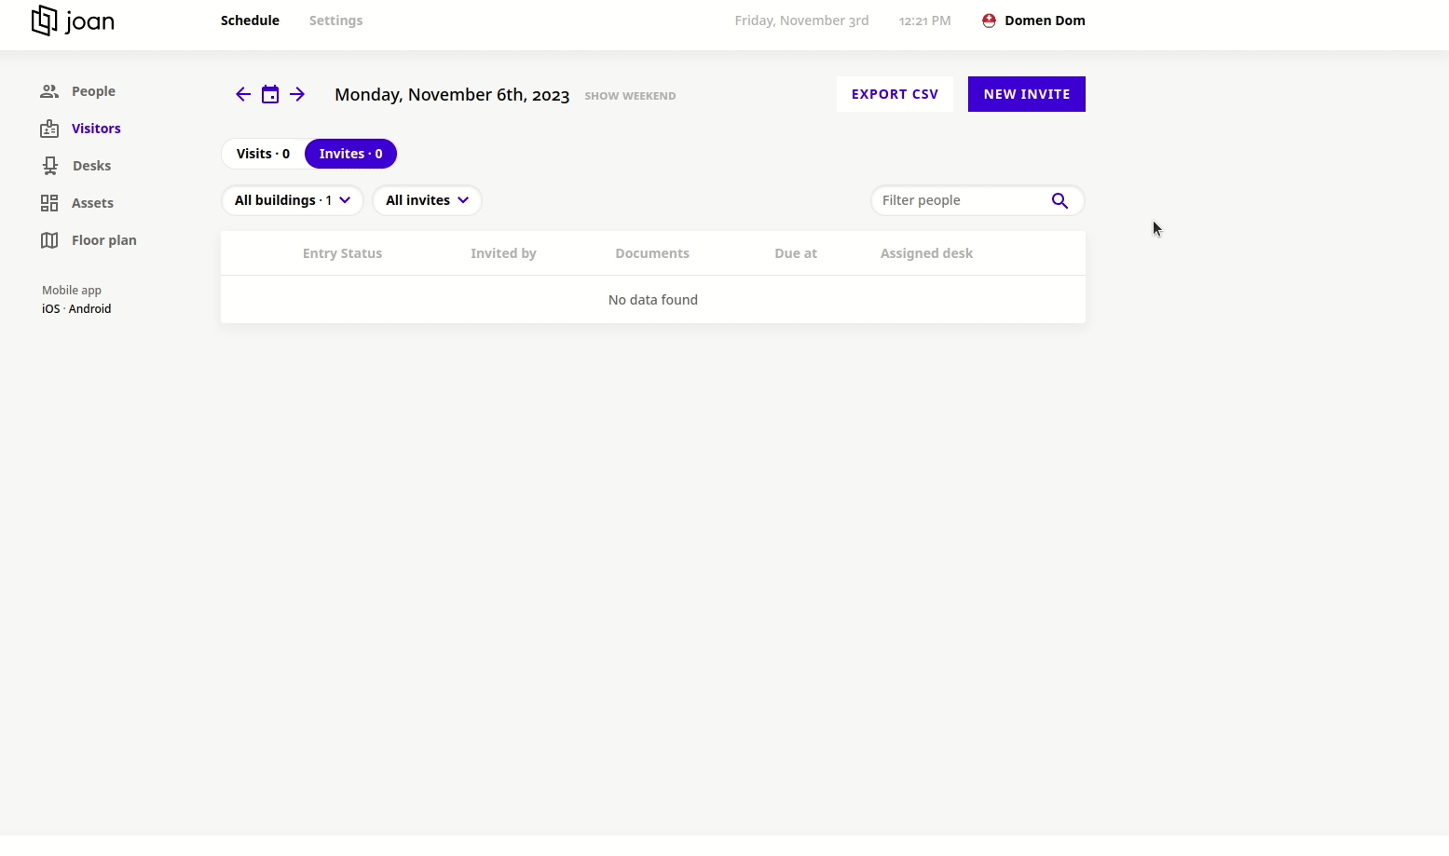Click the Desks chair icon
1449x856 pixels.
tap(50, 166)
